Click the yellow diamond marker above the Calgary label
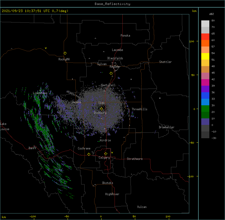Screen dimensions: 225x220 pos(106,154)
